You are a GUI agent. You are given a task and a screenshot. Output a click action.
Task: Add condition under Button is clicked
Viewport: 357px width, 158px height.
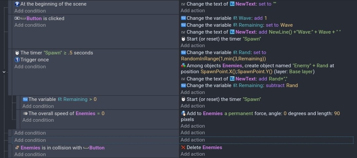pos(30,25)
